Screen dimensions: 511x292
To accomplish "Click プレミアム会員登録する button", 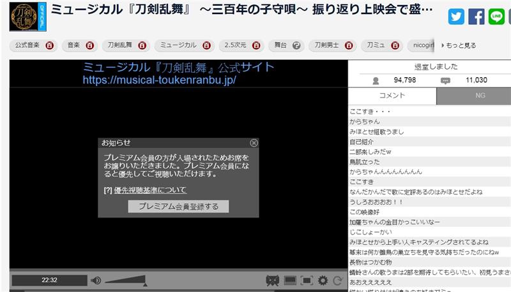I will pyautogui.click(x=178, y=206).
